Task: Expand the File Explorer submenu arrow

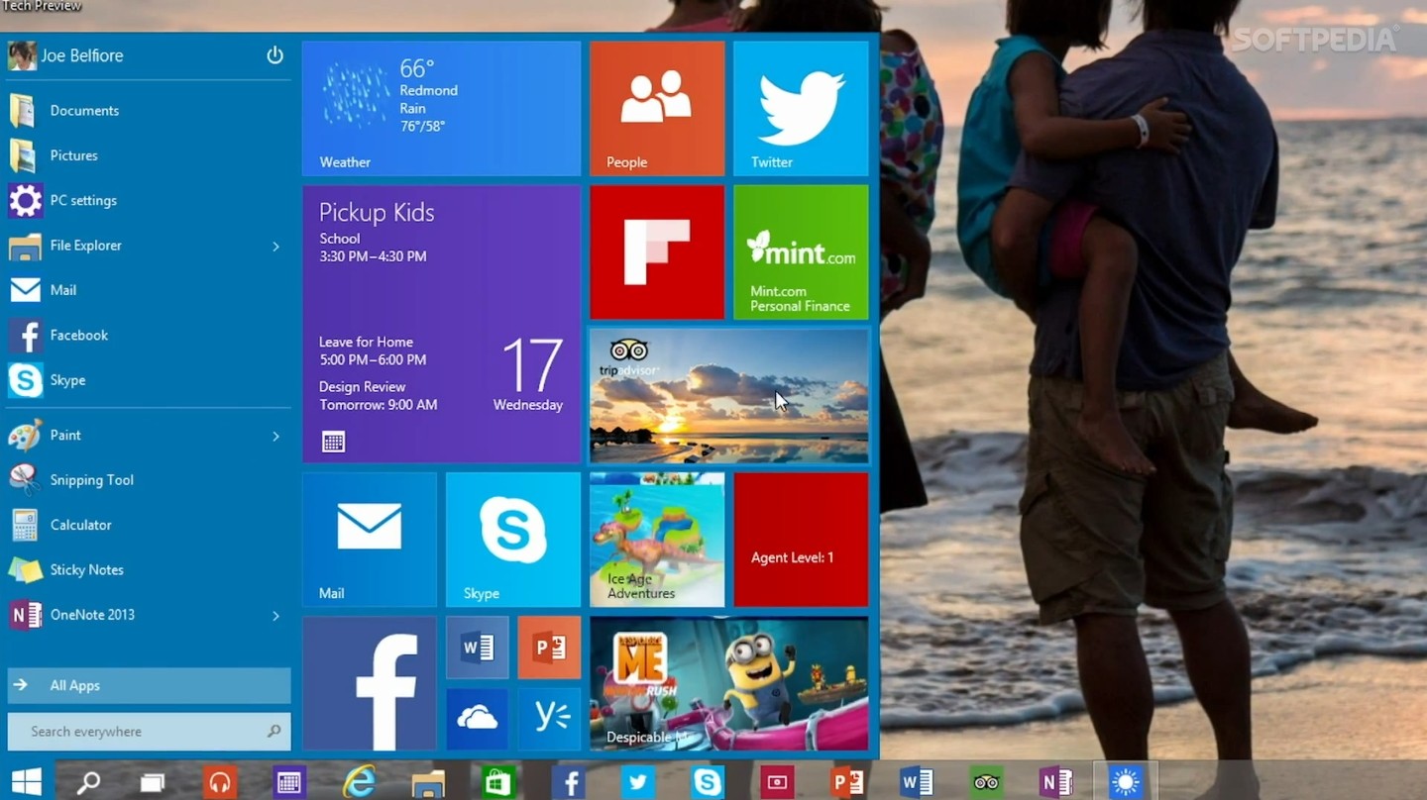Action: coord(275,246)
